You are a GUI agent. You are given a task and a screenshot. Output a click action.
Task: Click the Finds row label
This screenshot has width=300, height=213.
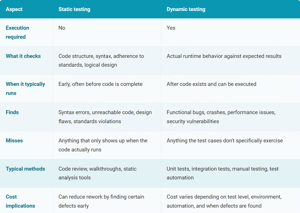tap(12, 112)
